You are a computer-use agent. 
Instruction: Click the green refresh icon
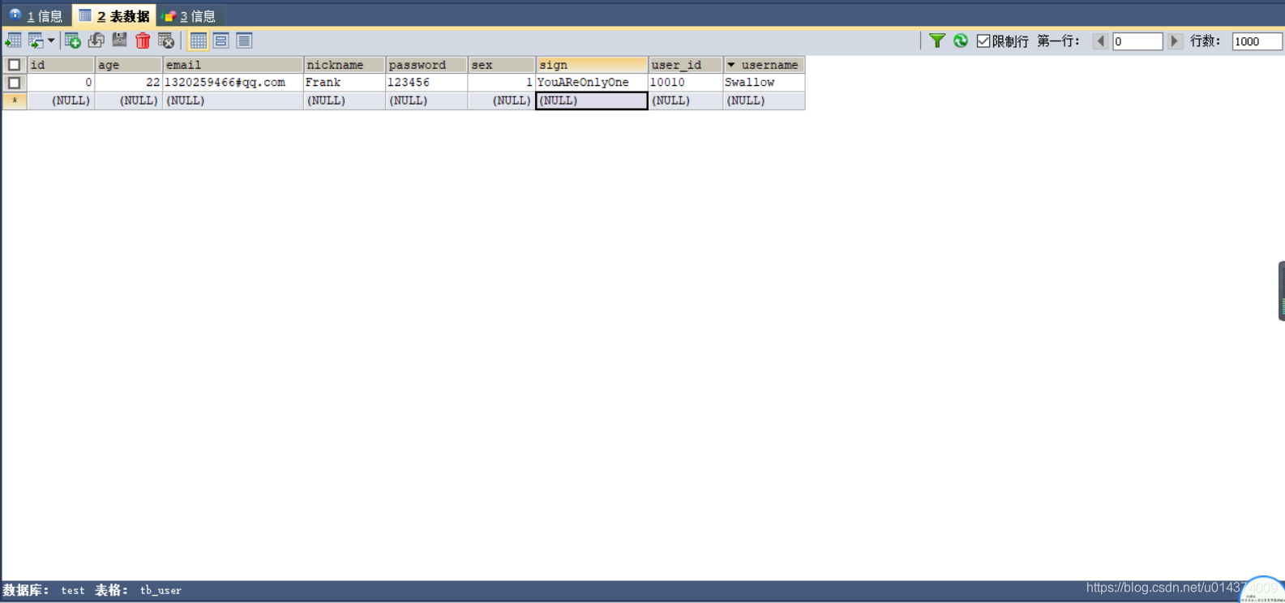[x=961, y=41]
